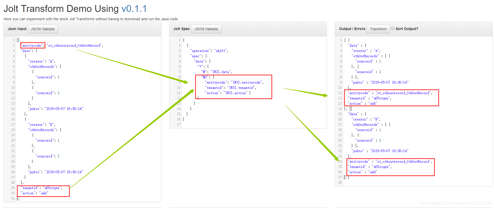The height and width of the screenshot is (208, 494).
Task: Click "entitycode" on line 11 of Output
Action: [390, 93]
